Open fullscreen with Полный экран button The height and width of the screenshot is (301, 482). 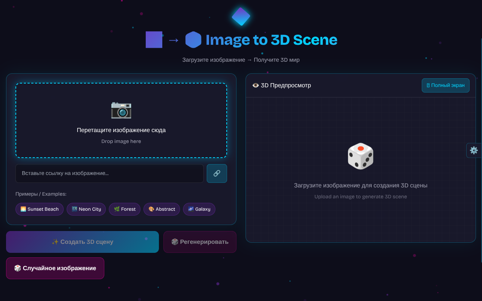tap(445, 85)
